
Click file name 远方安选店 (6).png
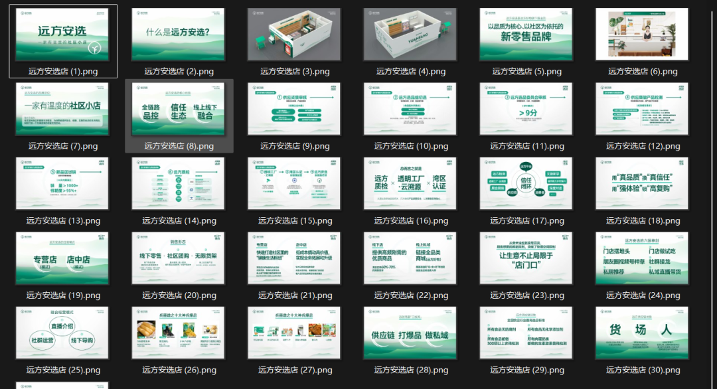coord(643,71)
